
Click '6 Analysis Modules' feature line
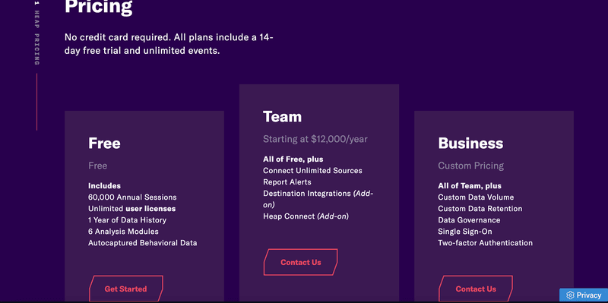123,232
